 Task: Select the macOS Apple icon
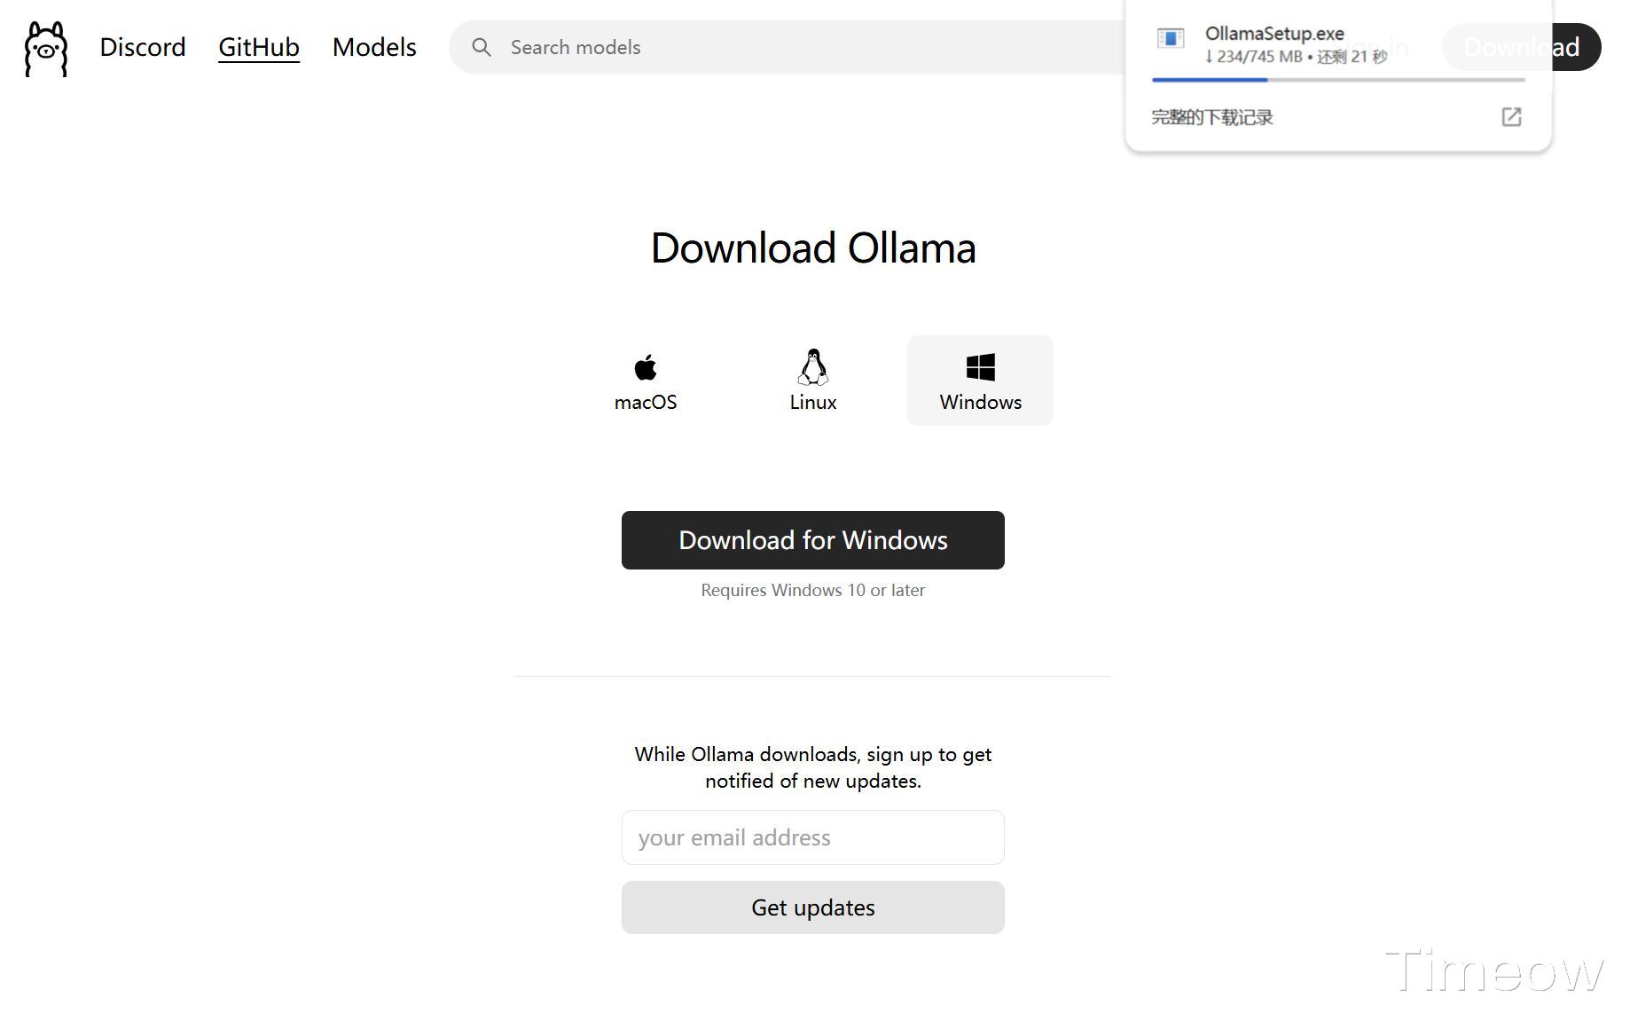[x=646, y=367]
